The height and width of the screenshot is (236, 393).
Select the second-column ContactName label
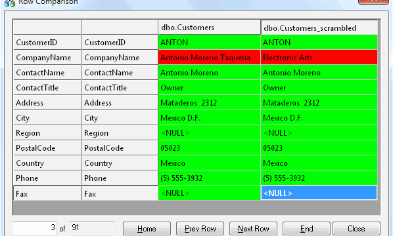[x=120, y=73]
